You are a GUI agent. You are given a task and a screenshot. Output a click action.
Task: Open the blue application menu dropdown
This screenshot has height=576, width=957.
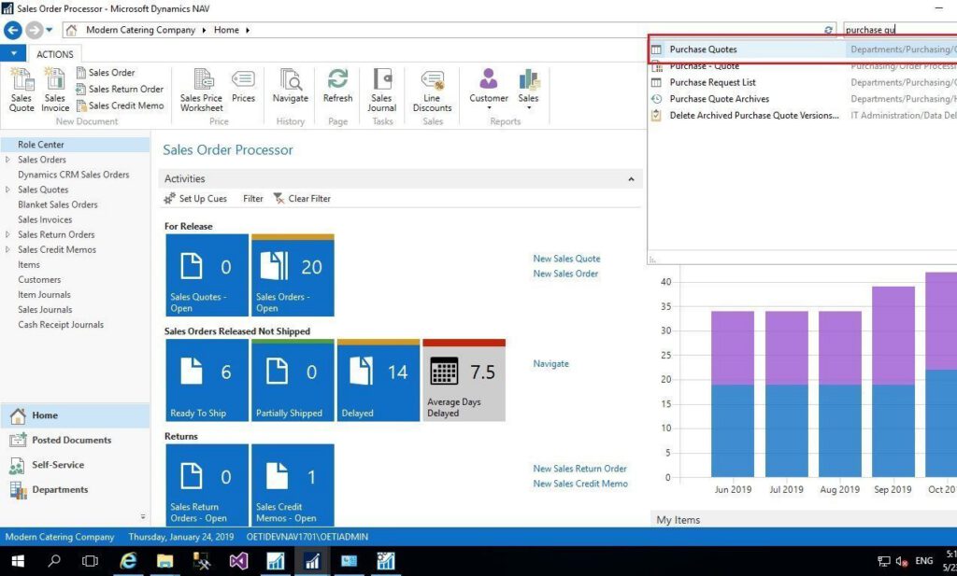[x=13, y=53]
